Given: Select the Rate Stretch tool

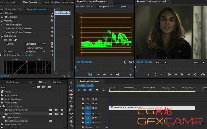Looking at the screenshot, I should [x=71, y=102].
